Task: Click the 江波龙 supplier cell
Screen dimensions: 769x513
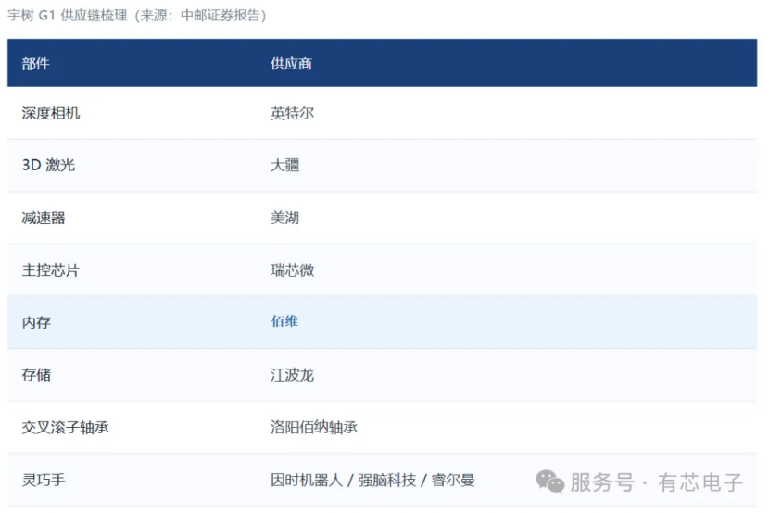Action: [x=292, y=375]
